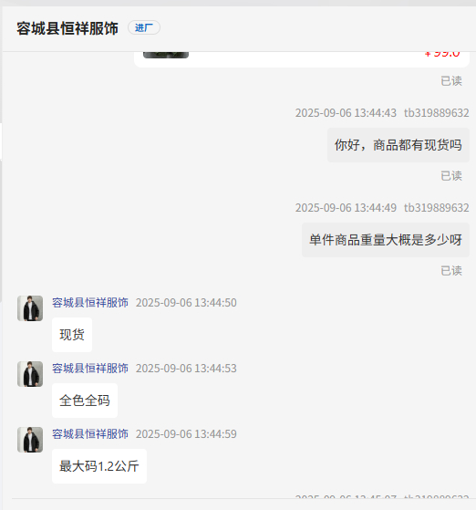Select the 你好，商品都有现货吗 message bubble
Image resolution: width=476 pixels, height=510 pixels.
coord(398,145)
